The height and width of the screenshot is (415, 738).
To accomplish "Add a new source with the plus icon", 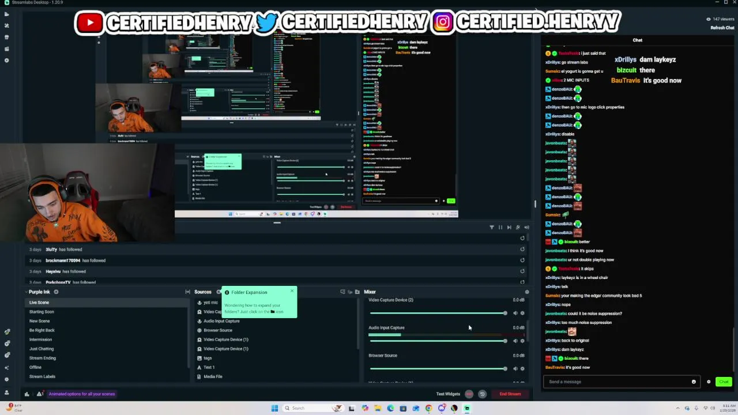I will 219,292.
